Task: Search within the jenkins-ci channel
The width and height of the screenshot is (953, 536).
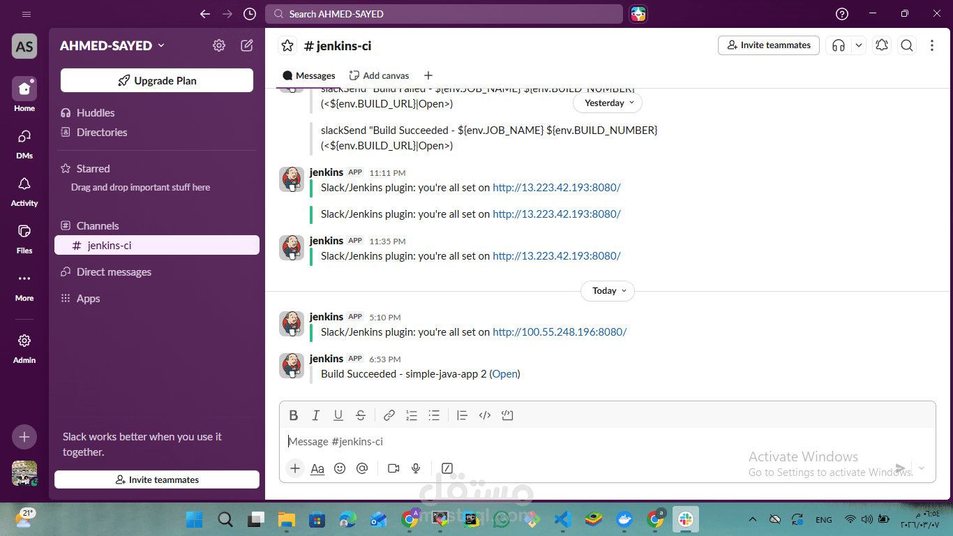Action: coord(907,45)
